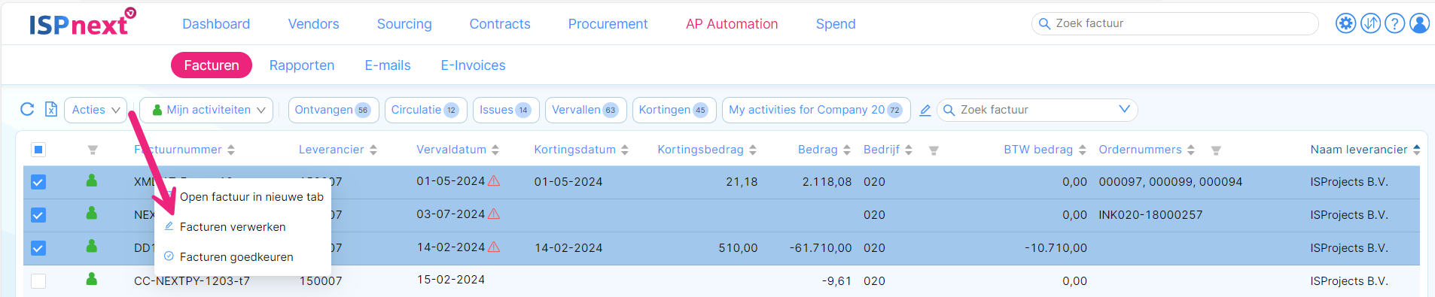Image resolution: width=1435 pixels, height=297 pixels.
Task: Click the pencil icon beside the filter chips
Action: tap(925, 110)
